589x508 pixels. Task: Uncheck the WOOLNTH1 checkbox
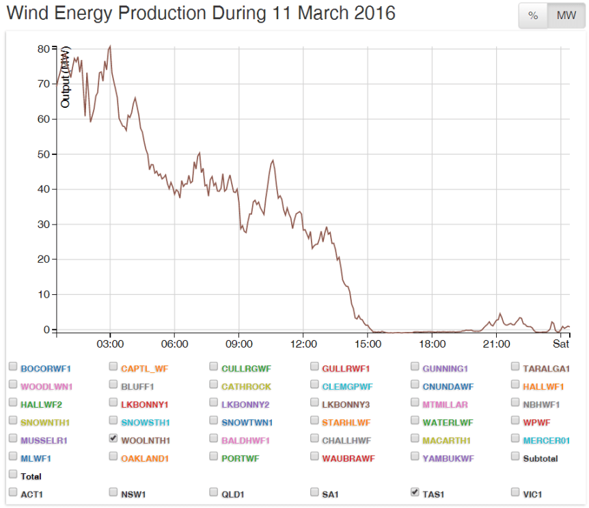pyautogui.click(x=114, y=439)
